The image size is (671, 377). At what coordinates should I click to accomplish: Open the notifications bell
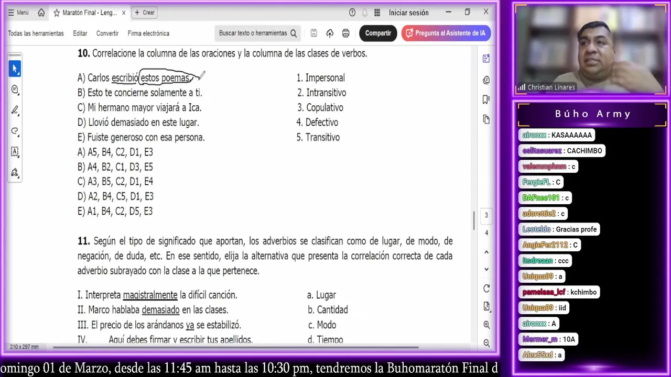pyautogui.click(x=364, y=13)
